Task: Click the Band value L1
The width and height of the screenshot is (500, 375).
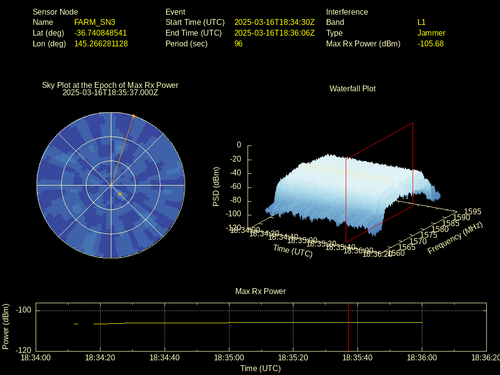Action: click(421, 22)
